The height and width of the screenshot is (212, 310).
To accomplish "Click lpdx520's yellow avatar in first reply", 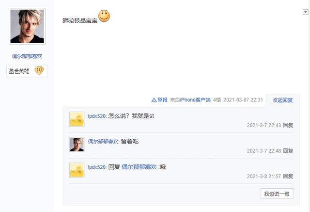I will pos(77,119).
